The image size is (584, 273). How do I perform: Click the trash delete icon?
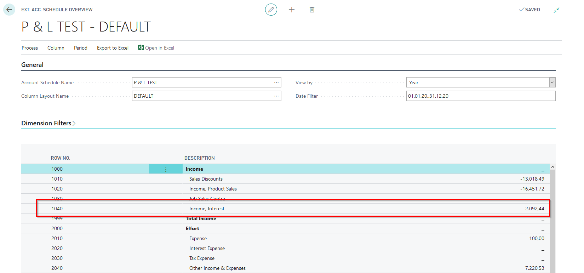[x=312, y=10]
